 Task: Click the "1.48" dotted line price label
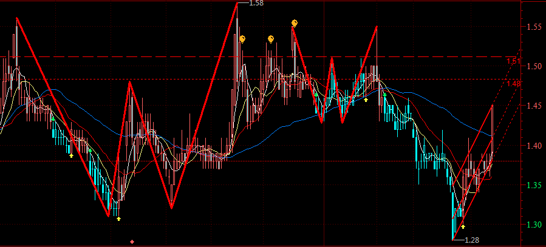coord(514,84)
